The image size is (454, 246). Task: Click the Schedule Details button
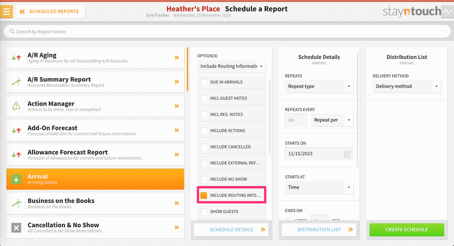(231, 230)
